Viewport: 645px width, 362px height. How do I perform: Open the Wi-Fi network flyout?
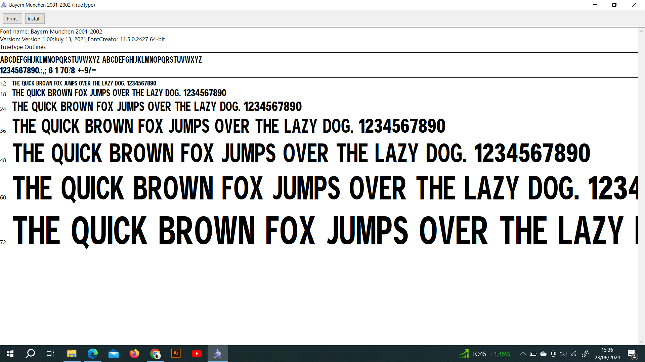[574, 354]
